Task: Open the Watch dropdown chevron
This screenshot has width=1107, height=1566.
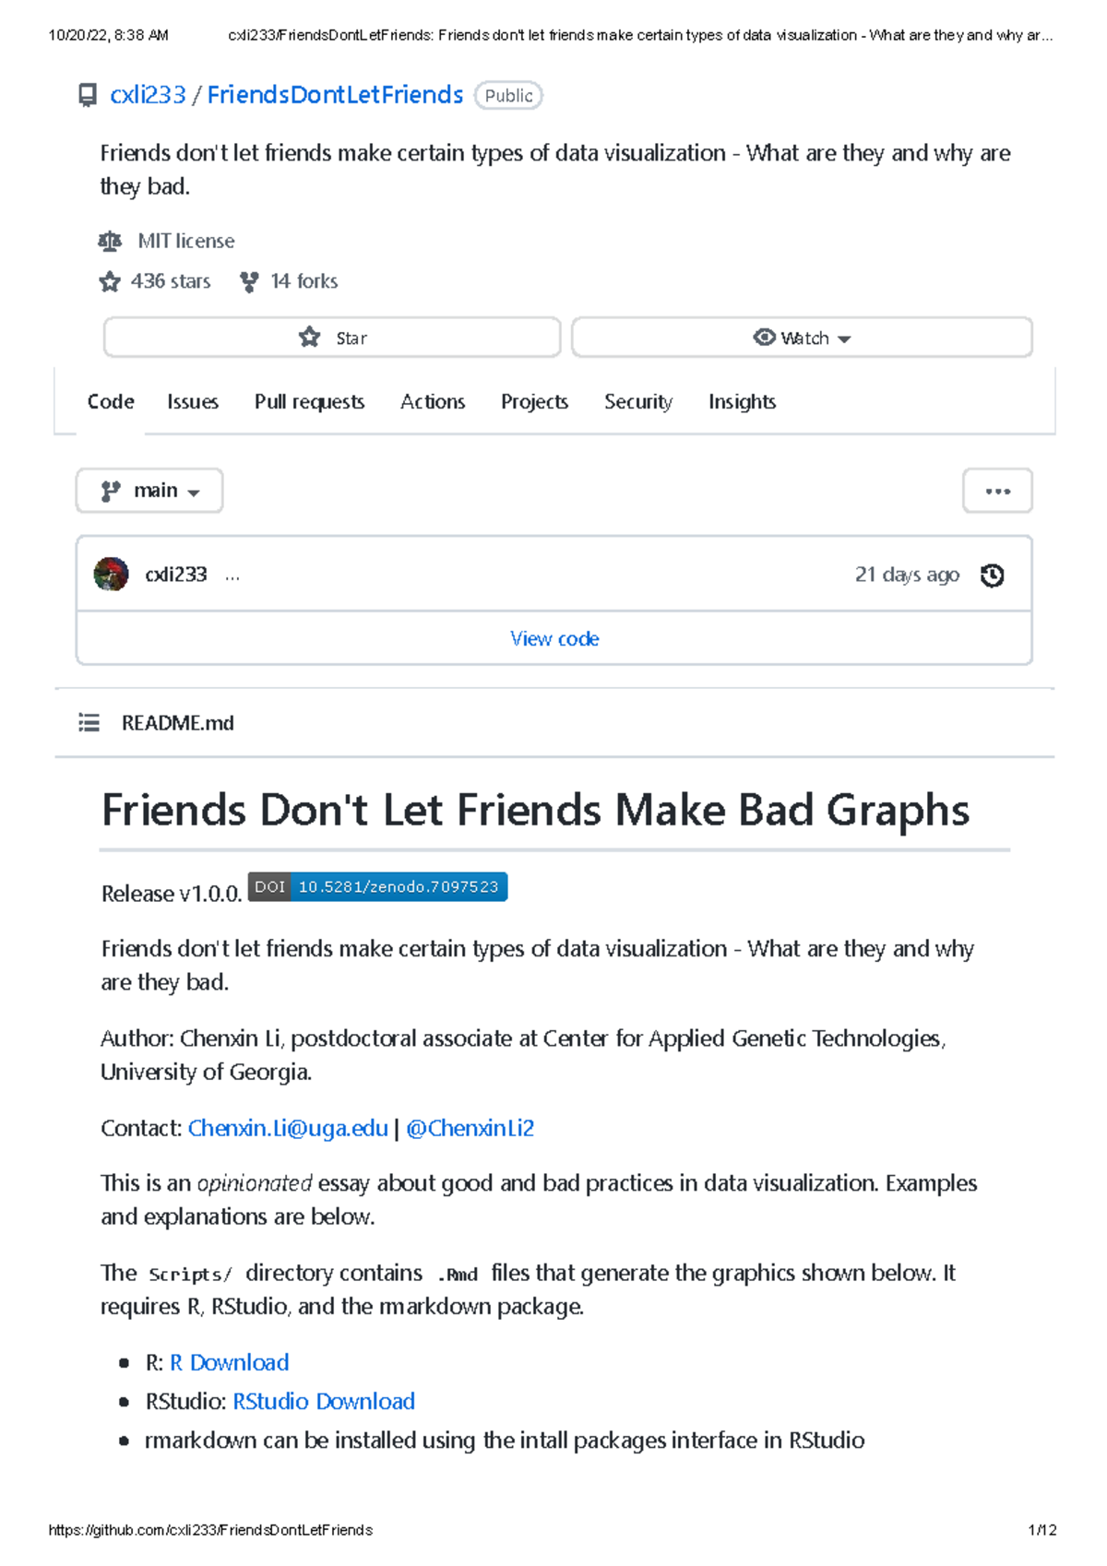Action: click(x=844, y=339)
